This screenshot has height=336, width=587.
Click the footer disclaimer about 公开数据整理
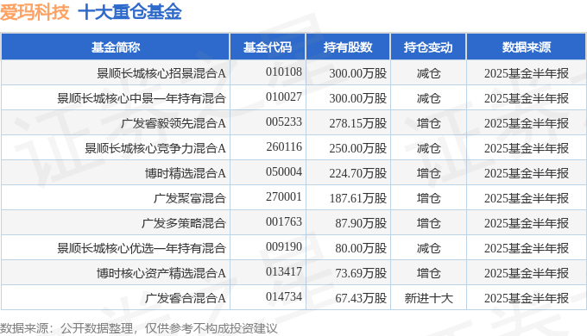click(x=139, y=328)
